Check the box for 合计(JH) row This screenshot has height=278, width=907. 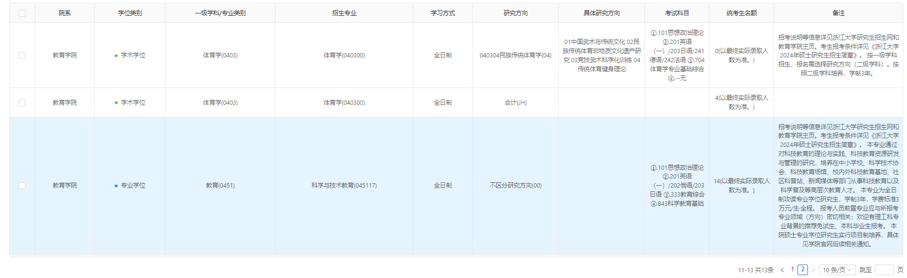coord(22,102)
